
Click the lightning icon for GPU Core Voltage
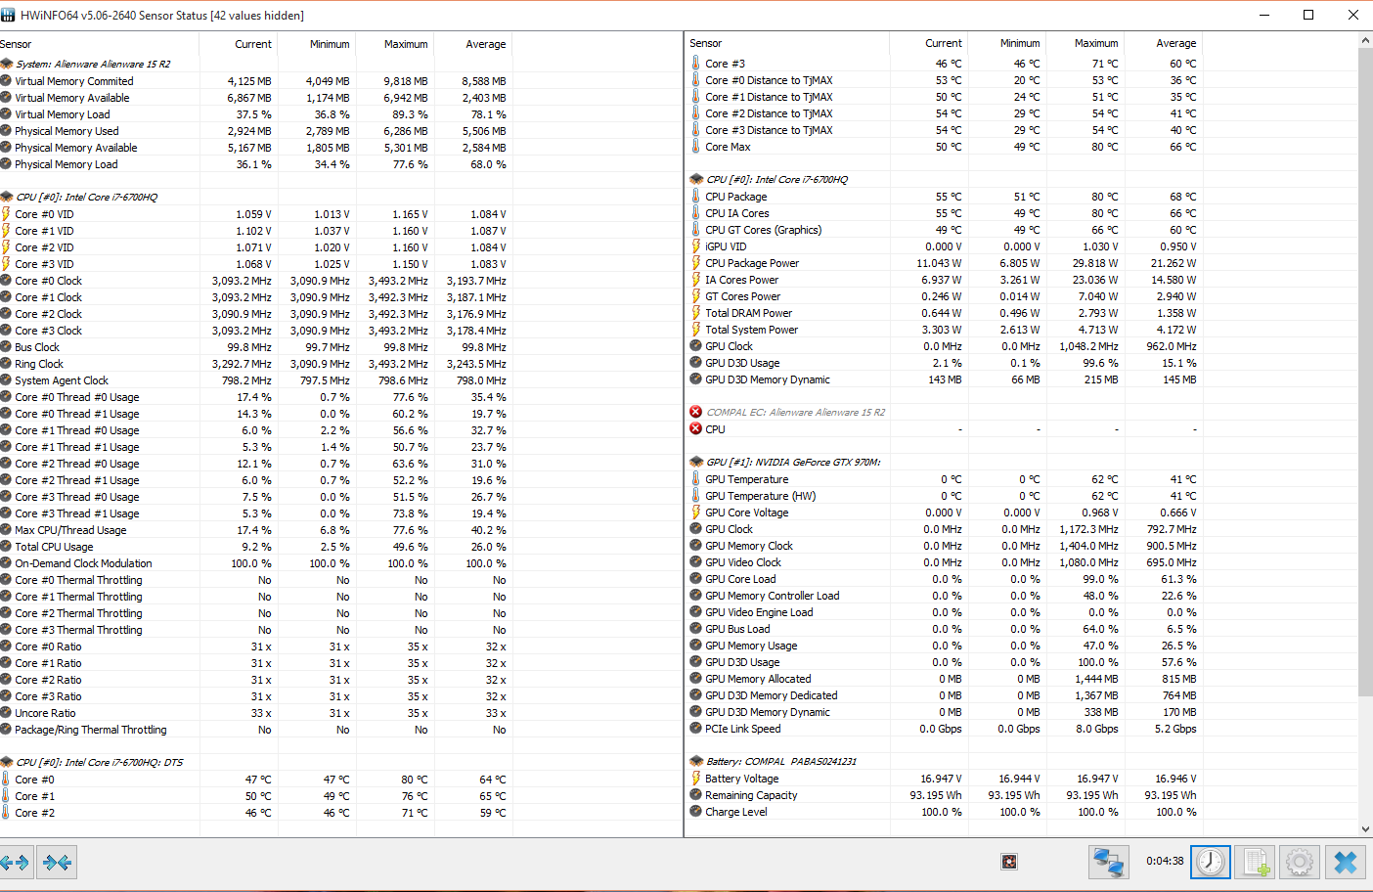[696, 513]
